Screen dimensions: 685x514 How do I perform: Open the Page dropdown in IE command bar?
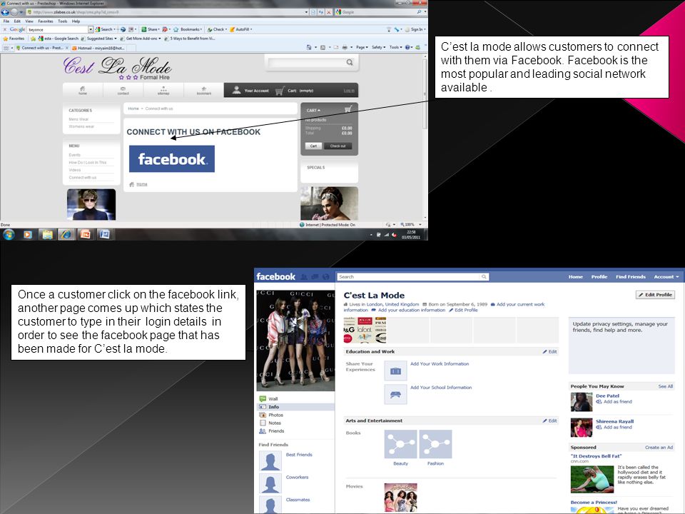point(362,47)
